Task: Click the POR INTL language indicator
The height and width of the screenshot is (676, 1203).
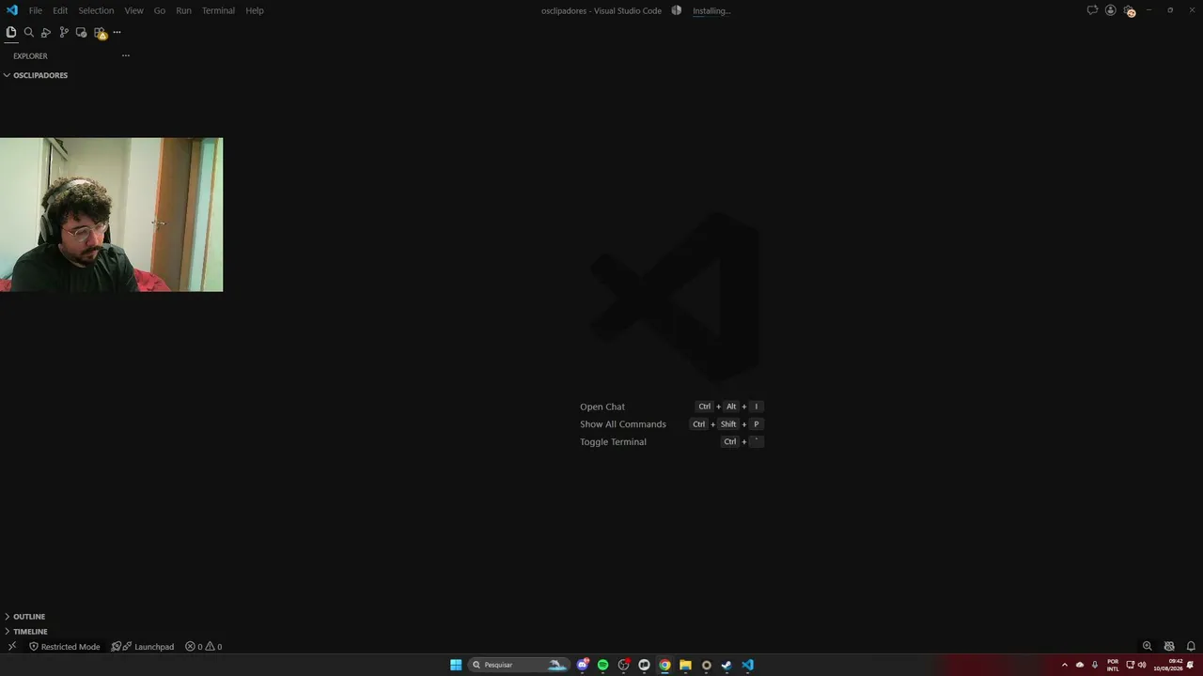Action: click(x=1113, y=665)
